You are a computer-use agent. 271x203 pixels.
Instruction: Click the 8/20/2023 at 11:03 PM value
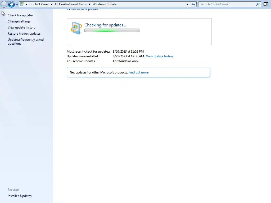tap(128, 52)
